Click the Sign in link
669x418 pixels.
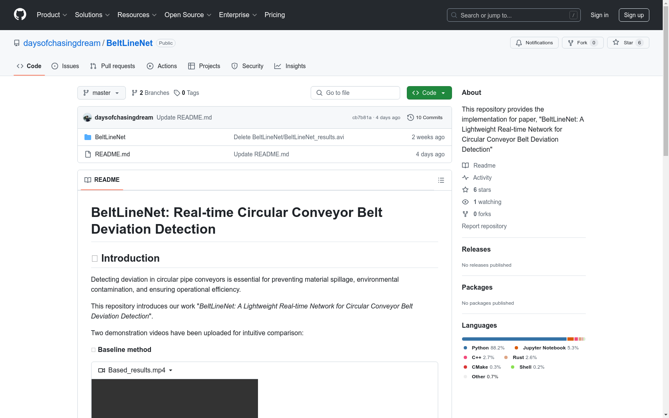[600, 15]
